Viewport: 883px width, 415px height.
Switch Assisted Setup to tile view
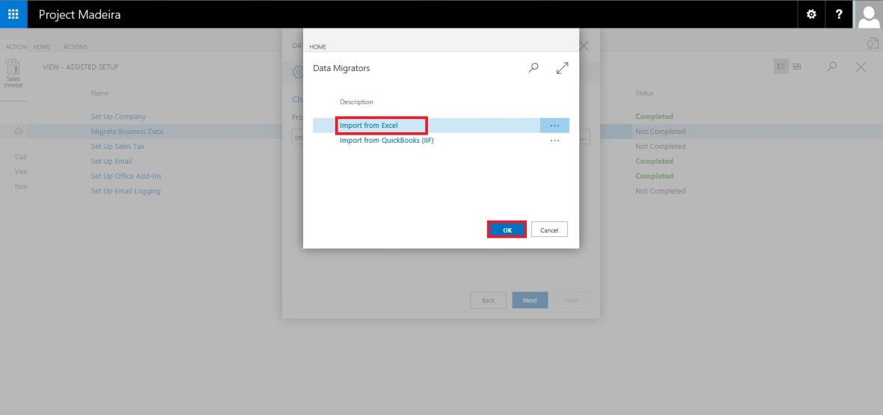tap(797, 67)
